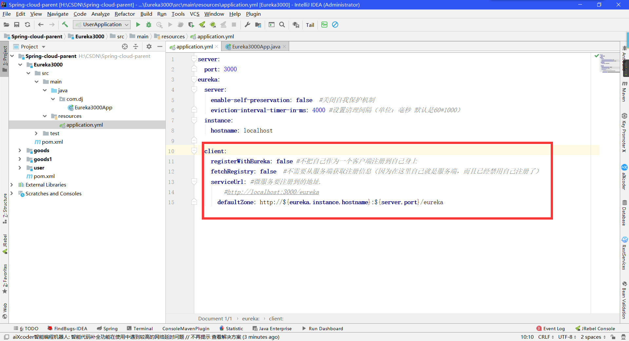The width and height of the screenshot is (629, 341).
Task: Click the Back navigation arrow
Action: tap(41, 25)
